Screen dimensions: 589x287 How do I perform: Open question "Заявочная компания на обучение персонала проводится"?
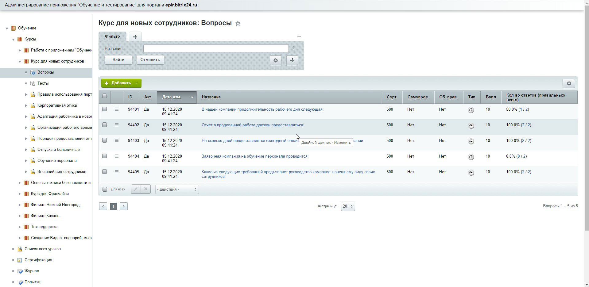255,156
